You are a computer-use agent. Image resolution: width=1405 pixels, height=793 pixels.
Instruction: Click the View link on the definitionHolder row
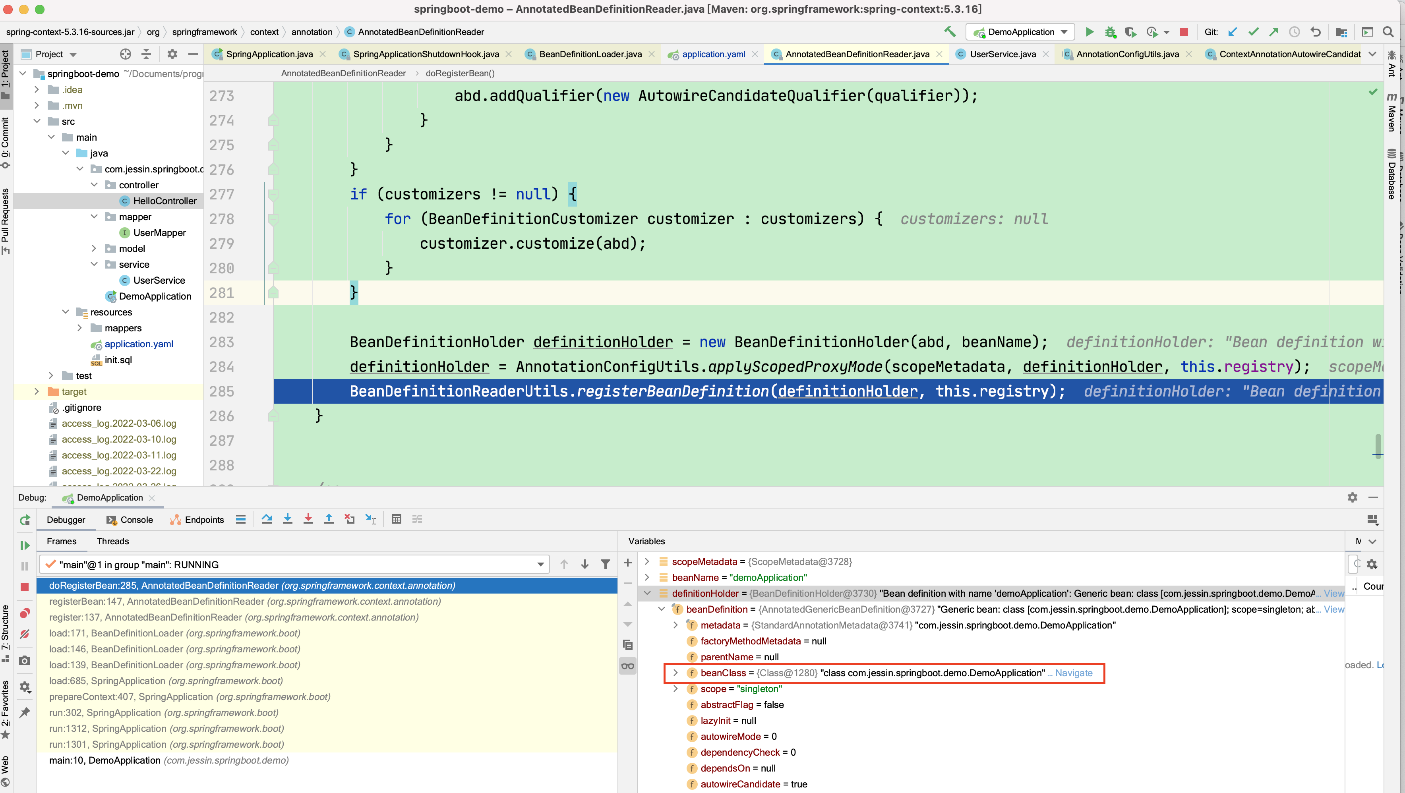[1333, 593]
